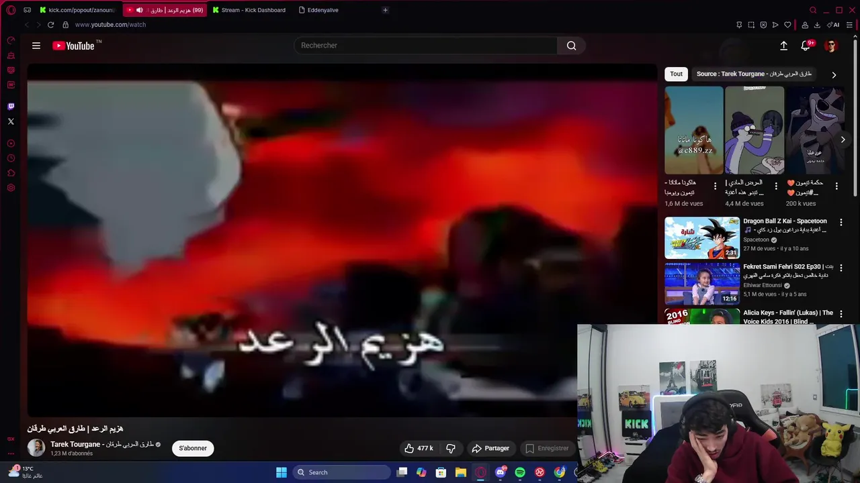Open options menu for Fekret Sami Fehri video
860x483 pixels.
pyautogui.click(x=841, y=268)
